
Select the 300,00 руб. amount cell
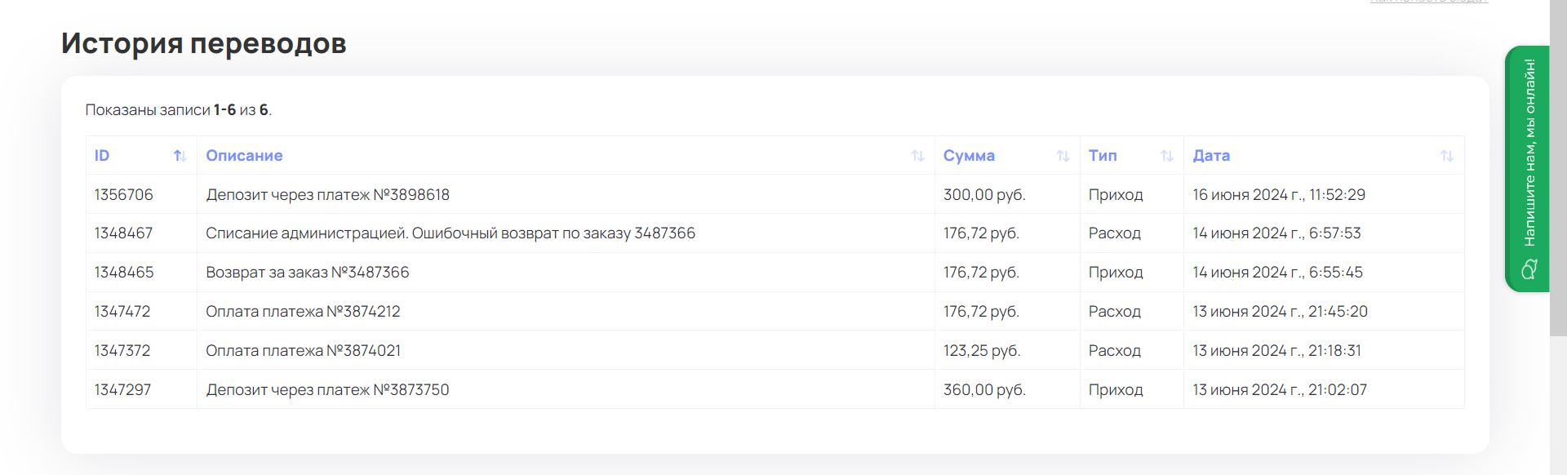(x=984, y=195)
